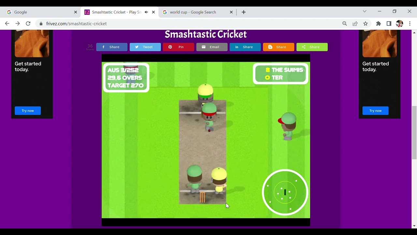417x235 pixels.
Task: Click Try now in the left ad
Action: [x=28, y=111]
